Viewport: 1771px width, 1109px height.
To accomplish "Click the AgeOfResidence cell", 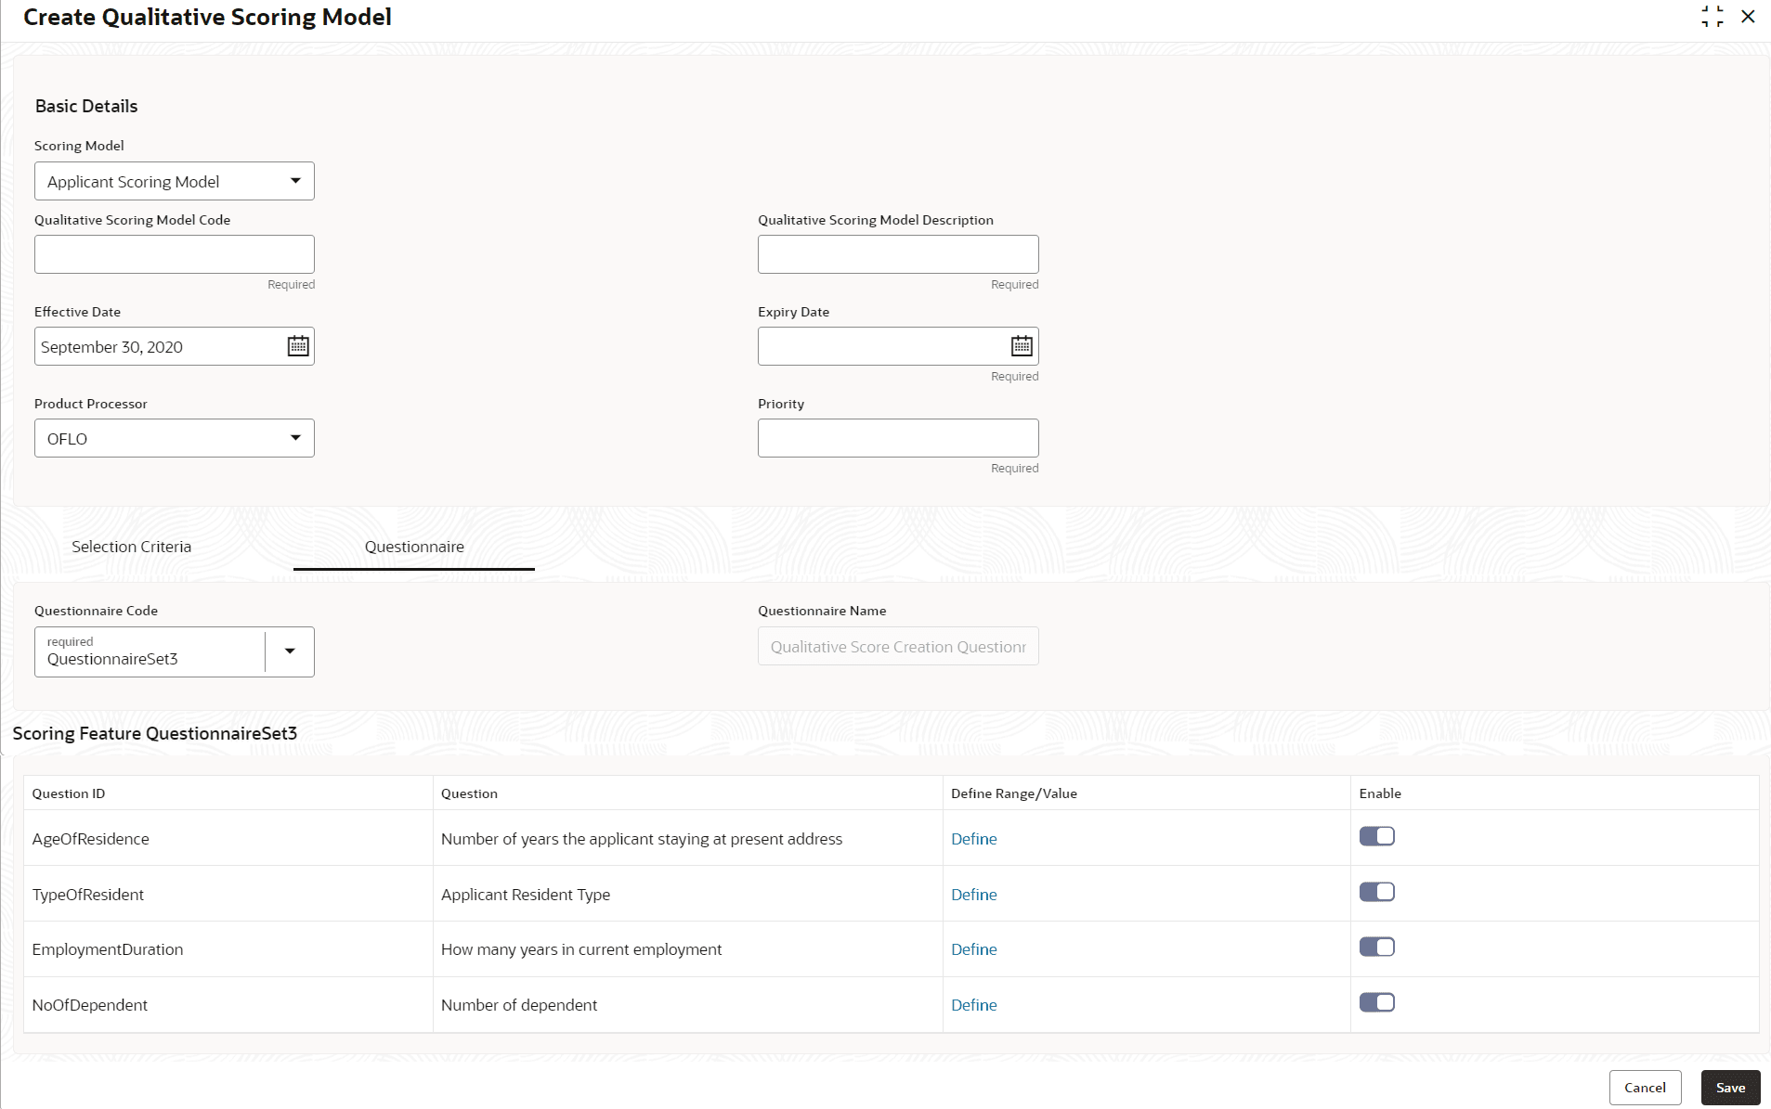I will click(x=228, y=839).
